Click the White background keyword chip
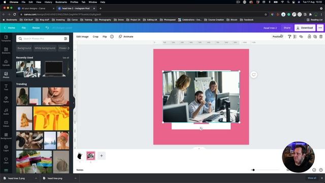Image resolution: width=325 pixels, height=183 pixels. click(x=45, y=48)
